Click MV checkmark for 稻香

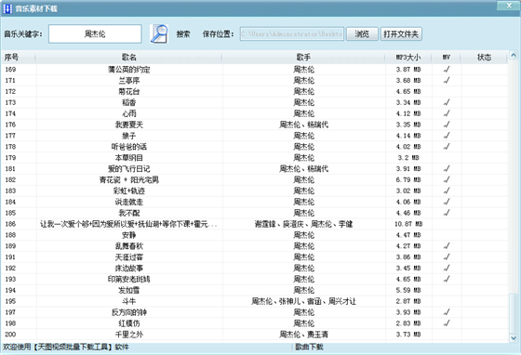click(x=447, y=102)
